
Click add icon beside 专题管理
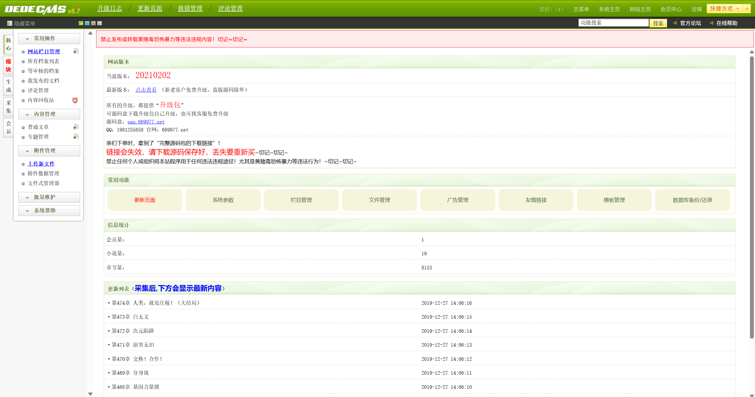tap(76, 136)
